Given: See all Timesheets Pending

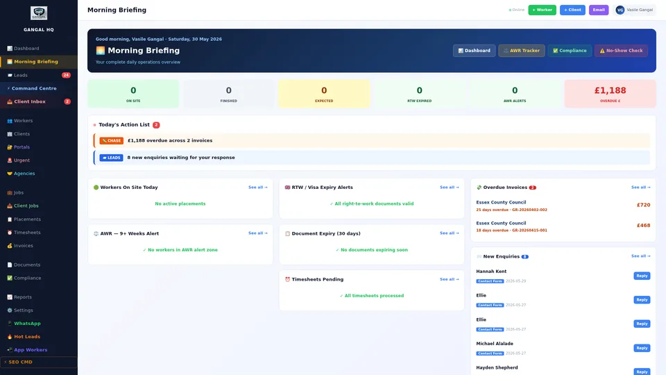Looking at the screenshot, I should 450,279.
